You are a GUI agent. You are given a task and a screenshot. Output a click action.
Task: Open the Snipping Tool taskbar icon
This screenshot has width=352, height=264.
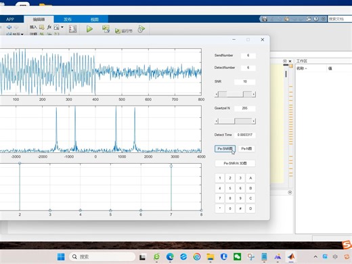click(x=250, y=257)
